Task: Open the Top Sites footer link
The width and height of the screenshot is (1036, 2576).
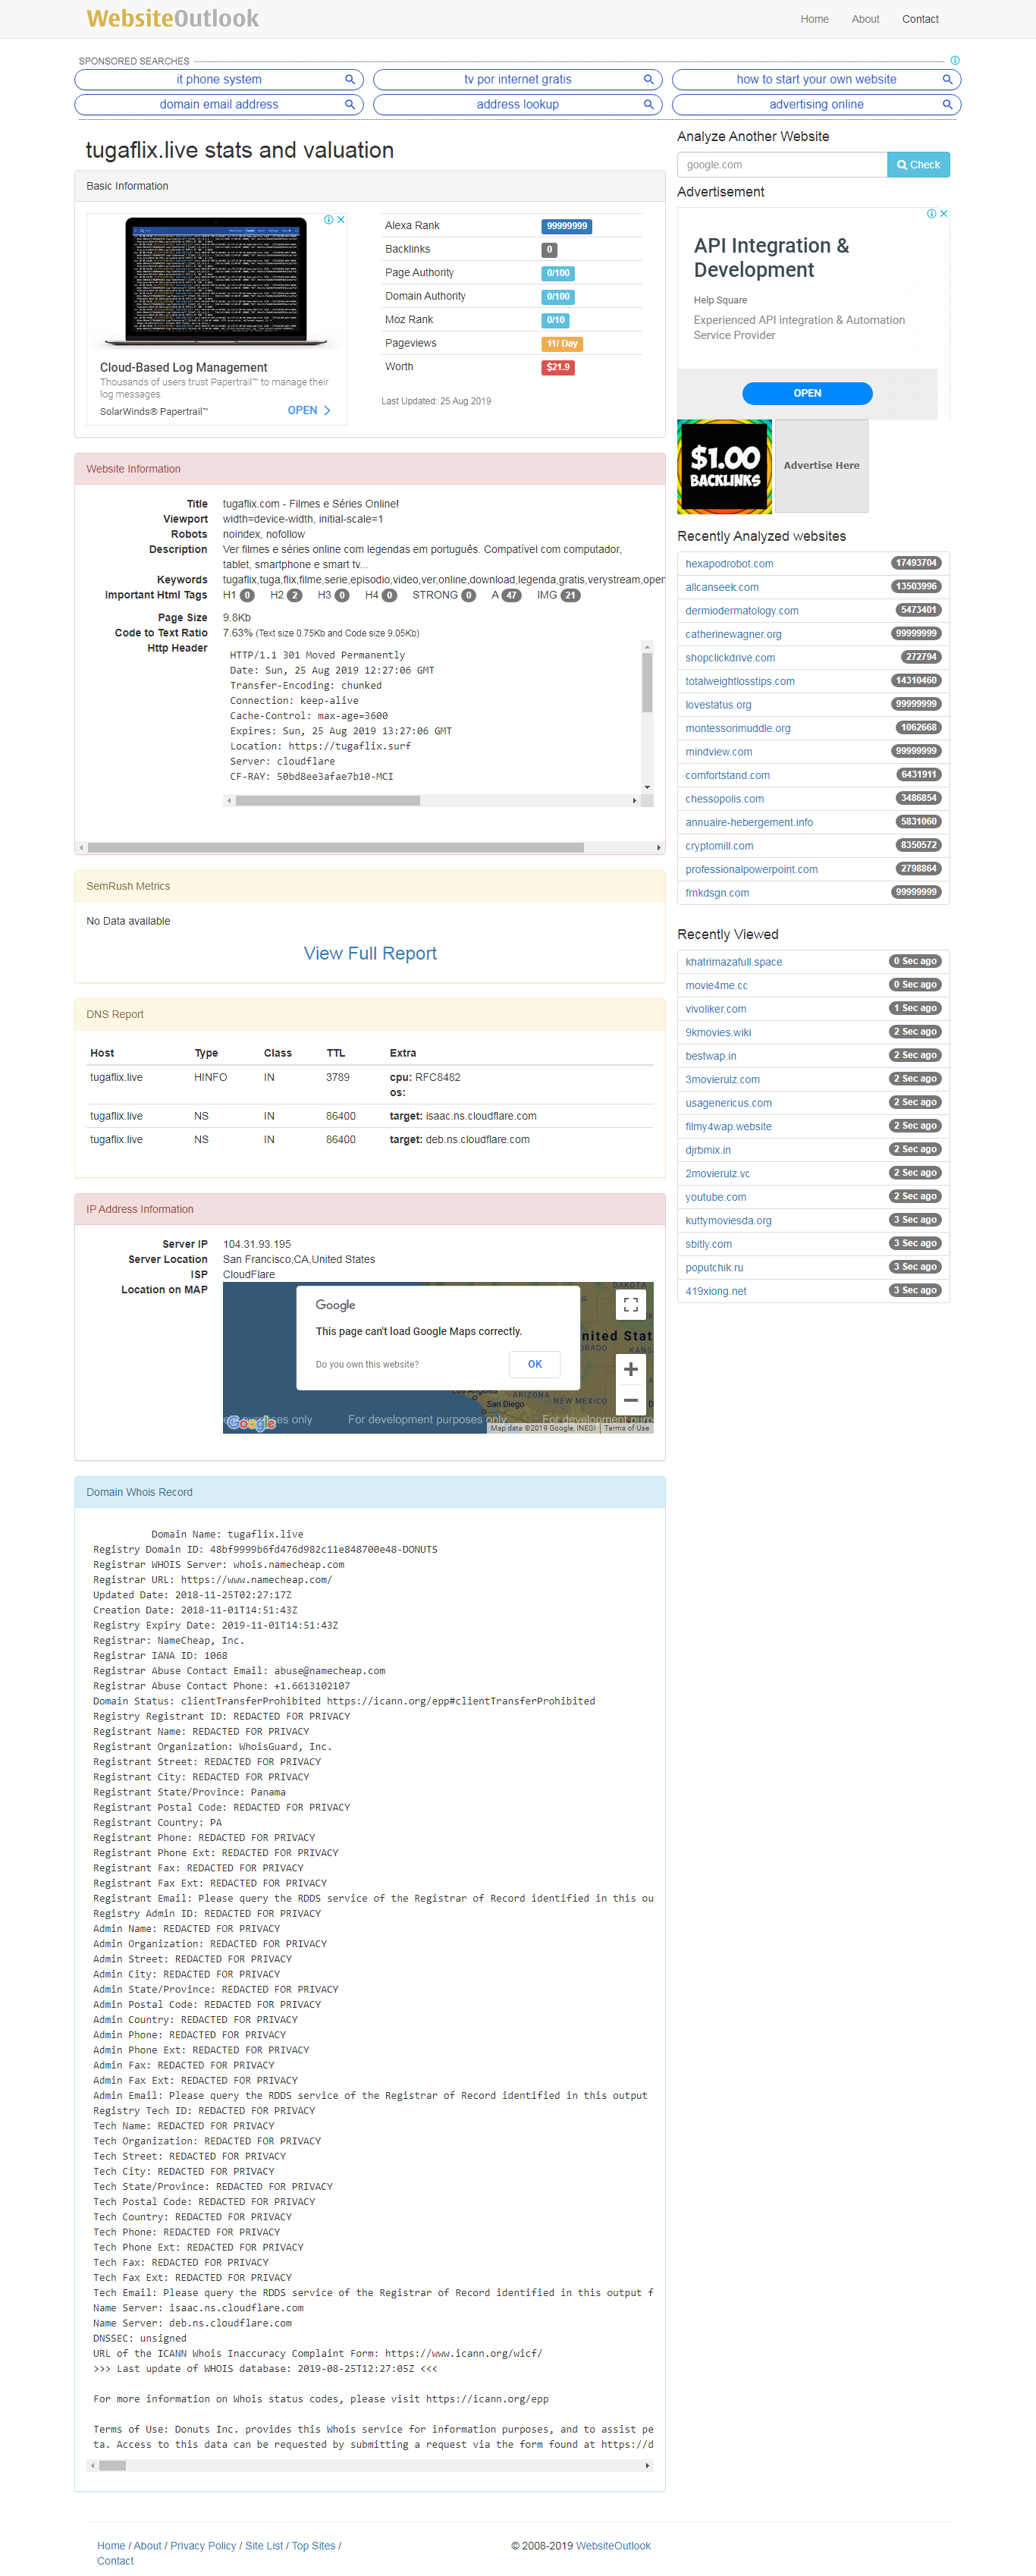Action: (x=313, y=2546)
